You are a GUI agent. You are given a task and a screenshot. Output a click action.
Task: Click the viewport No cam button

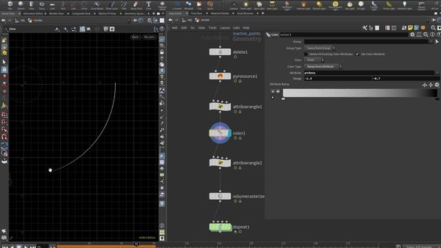[150, 37]
